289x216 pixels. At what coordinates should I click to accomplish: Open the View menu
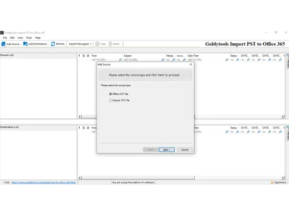20,38
